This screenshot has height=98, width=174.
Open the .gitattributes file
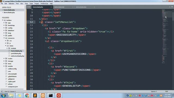click(12, 76)
